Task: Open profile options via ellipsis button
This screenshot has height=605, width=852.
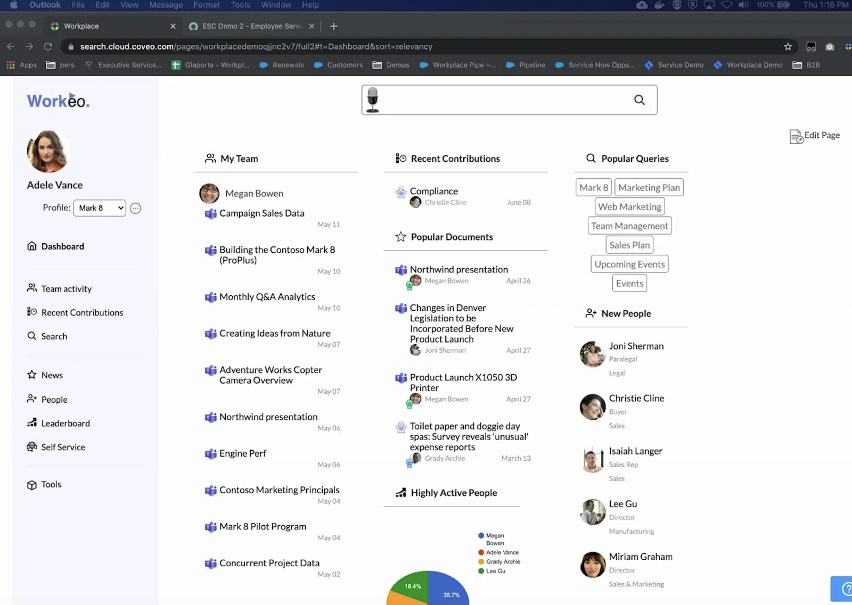Action: pos(135,208)
